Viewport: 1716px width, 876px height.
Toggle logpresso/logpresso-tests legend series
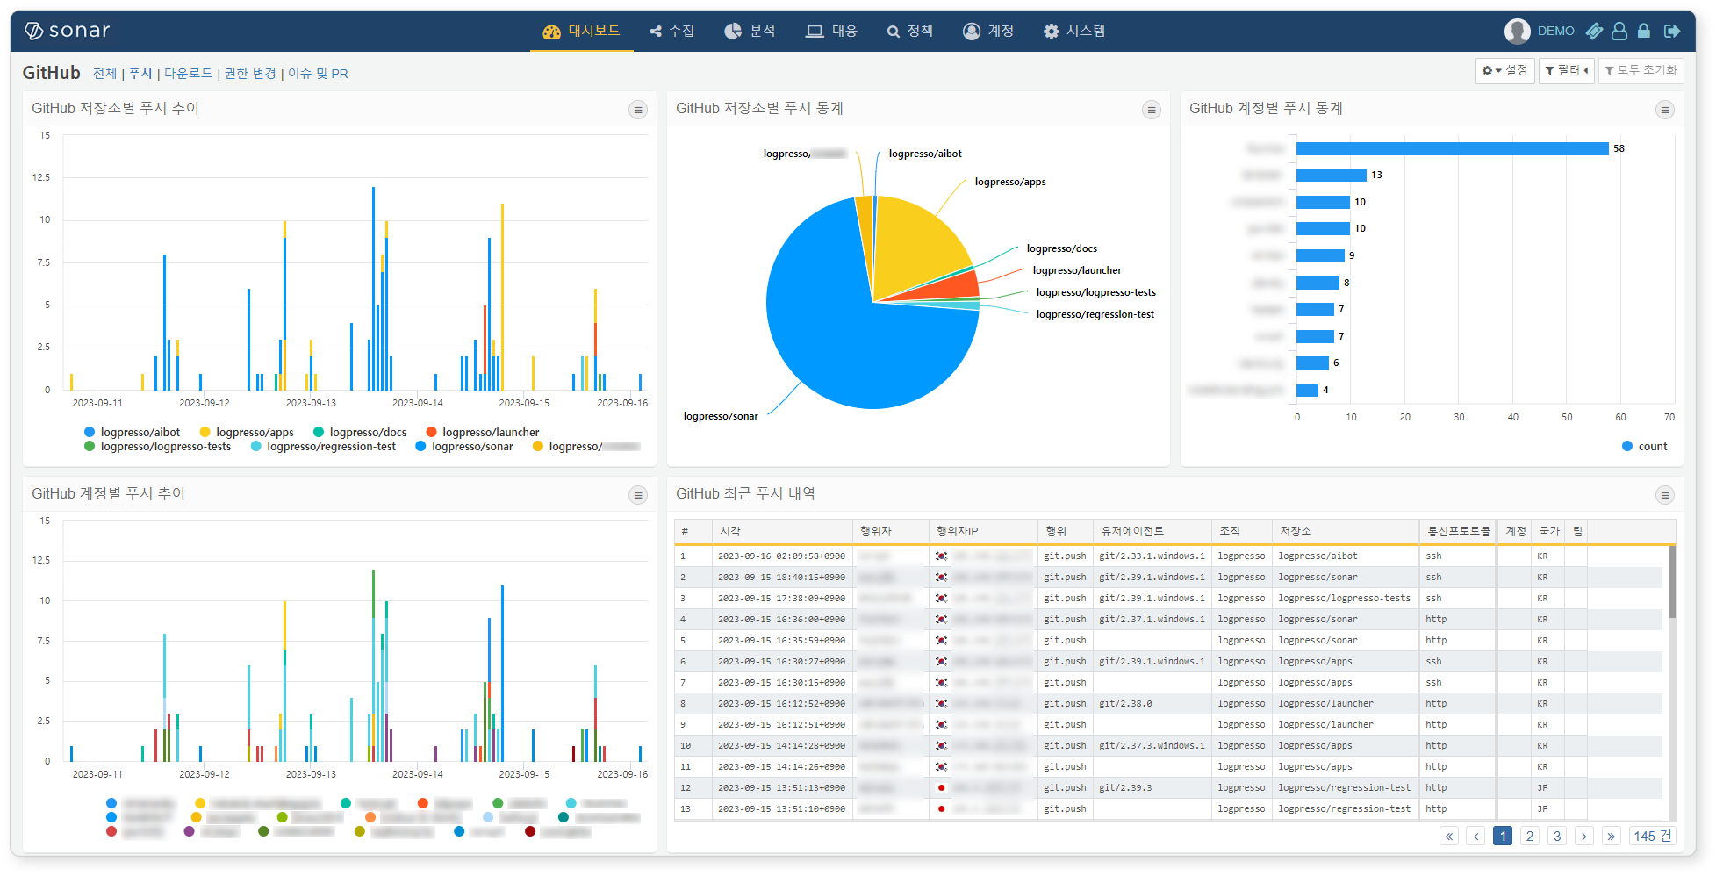pos(157,447)
